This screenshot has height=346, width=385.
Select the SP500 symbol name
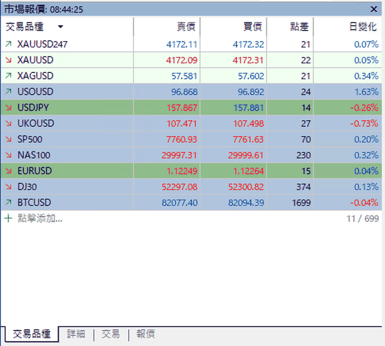[30, 139]
